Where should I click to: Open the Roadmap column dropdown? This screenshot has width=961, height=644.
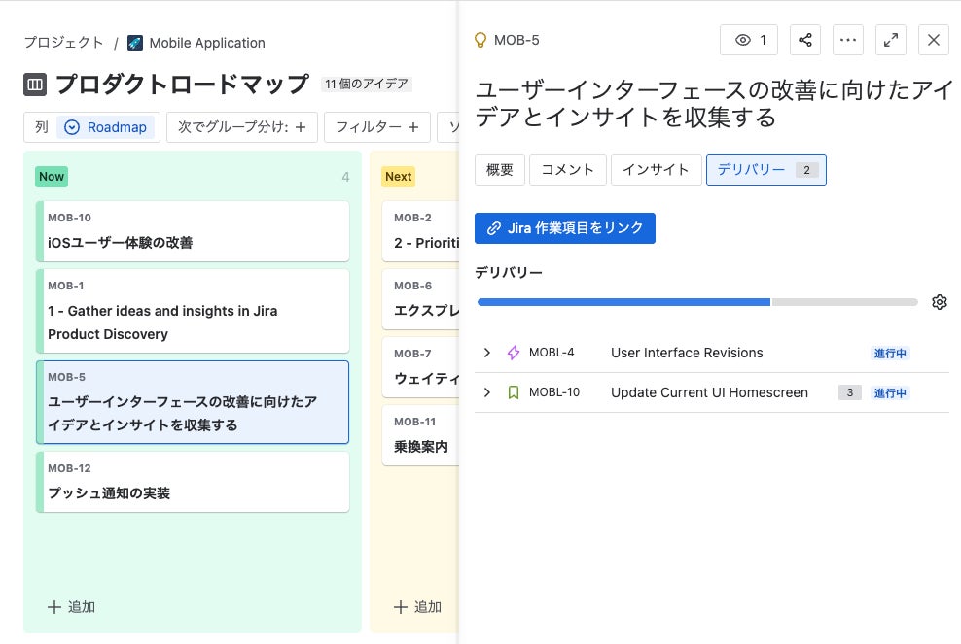click(x=105, y=127)
